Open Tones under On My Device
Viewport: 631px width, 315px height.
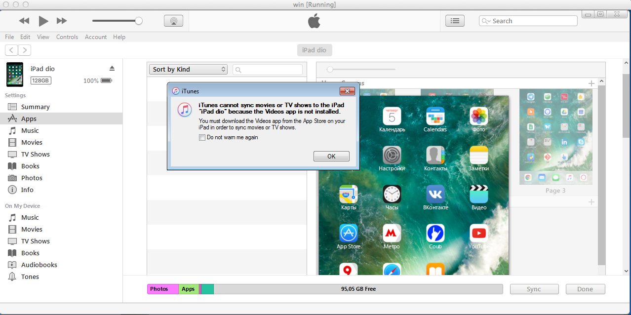click(x=61, y=276)
